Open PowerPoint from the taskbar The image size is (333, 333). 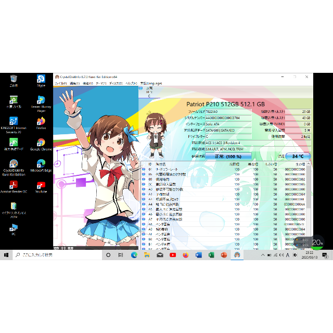[224, 255]
